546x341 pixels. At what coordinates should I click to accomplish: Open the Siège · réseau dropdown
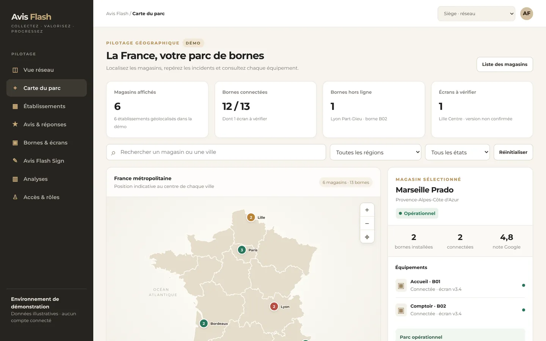476,14
